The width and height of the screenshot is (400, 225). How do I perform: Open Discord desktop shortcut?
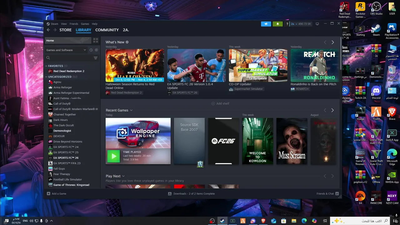(376, 93)
